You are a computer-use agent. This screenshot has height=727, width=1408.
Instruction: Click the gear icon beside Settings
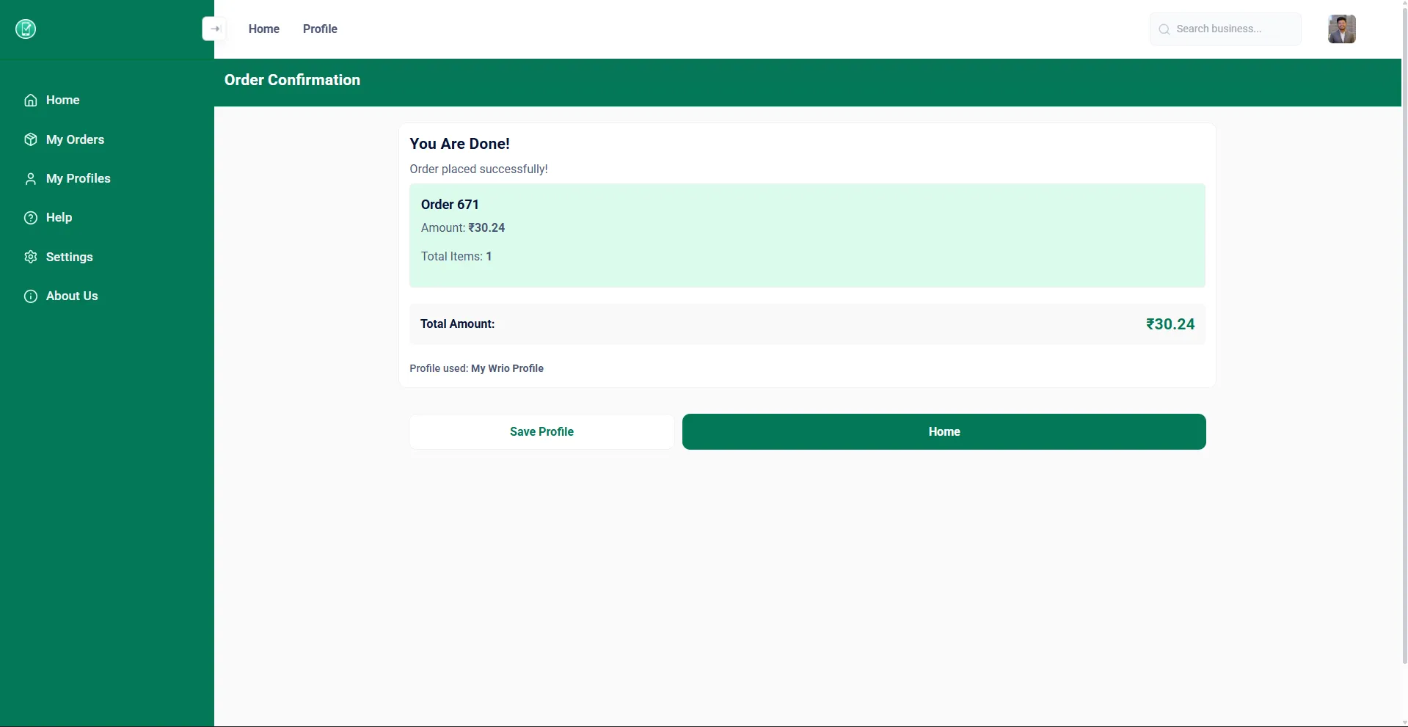tap(31, 257)
